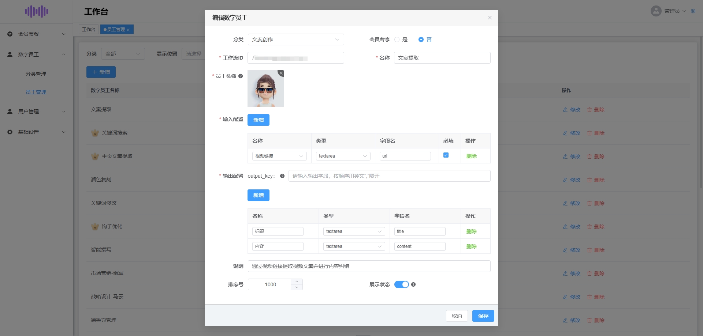
Task: Click the background page 新增 button
Action: (x=101, y=72)
